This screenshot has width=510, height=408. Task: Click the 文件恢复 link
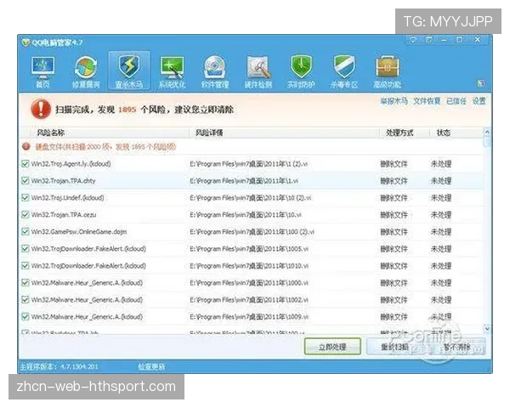pyautogui.click(x=427, y=101)
